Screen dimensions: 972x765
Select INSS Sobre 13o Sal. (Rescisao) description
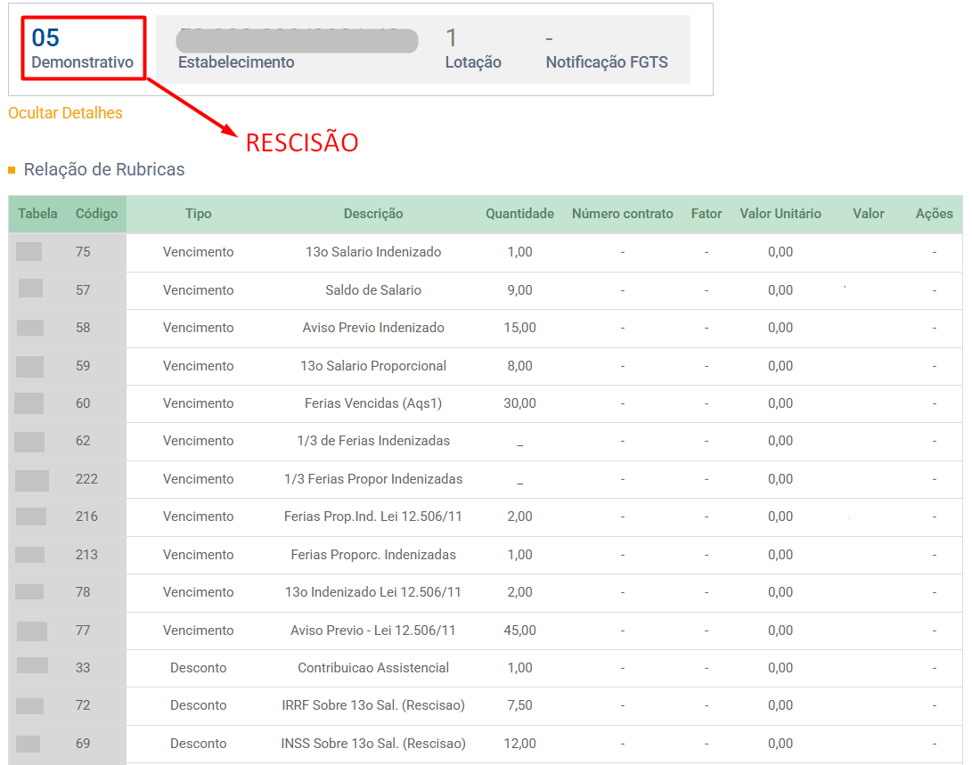(x=373, y=744)
